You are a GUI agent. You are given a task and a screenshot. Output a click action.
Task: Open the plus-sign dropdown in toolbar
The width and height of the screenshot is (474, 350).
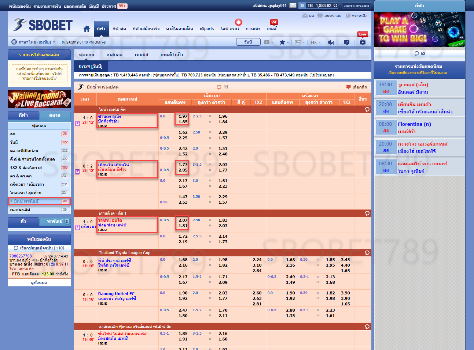[269, 42]
